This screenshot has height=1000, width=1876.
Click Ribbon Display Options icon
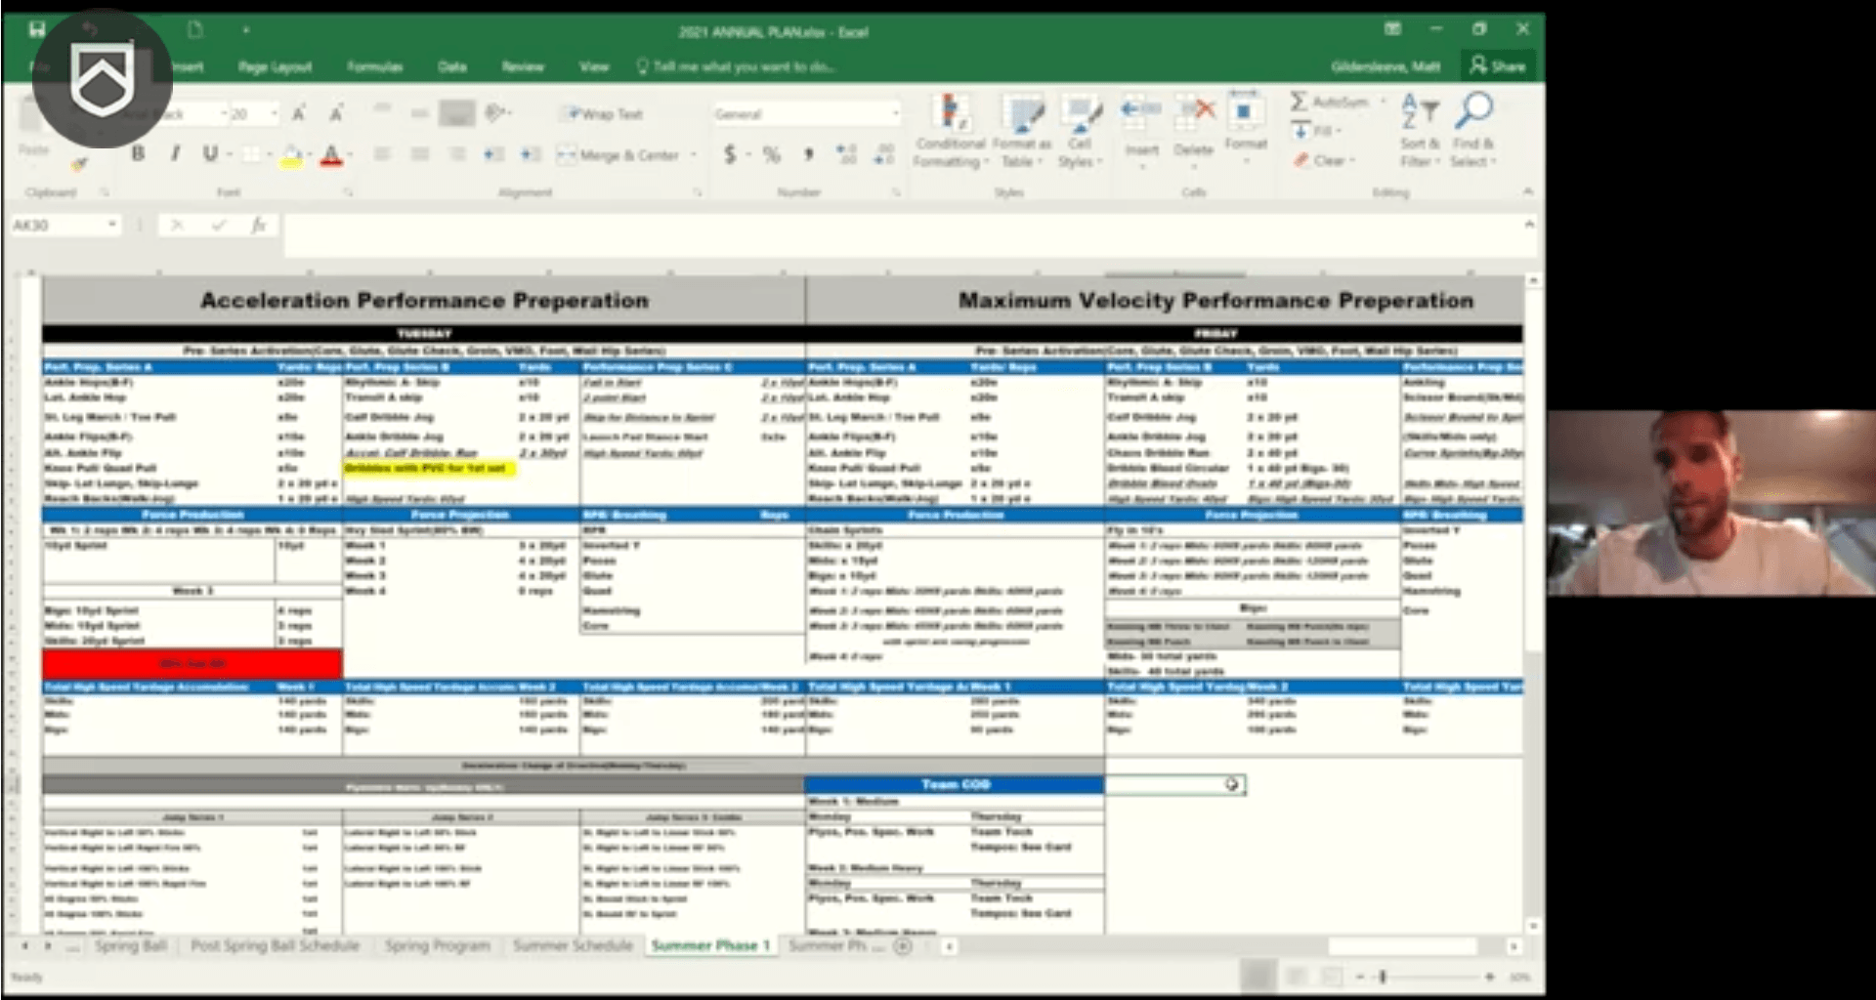coord(1392,29)
